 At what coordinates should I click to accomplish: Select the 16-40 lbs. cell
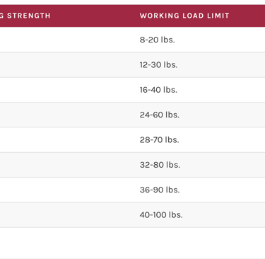click(158, 90)
